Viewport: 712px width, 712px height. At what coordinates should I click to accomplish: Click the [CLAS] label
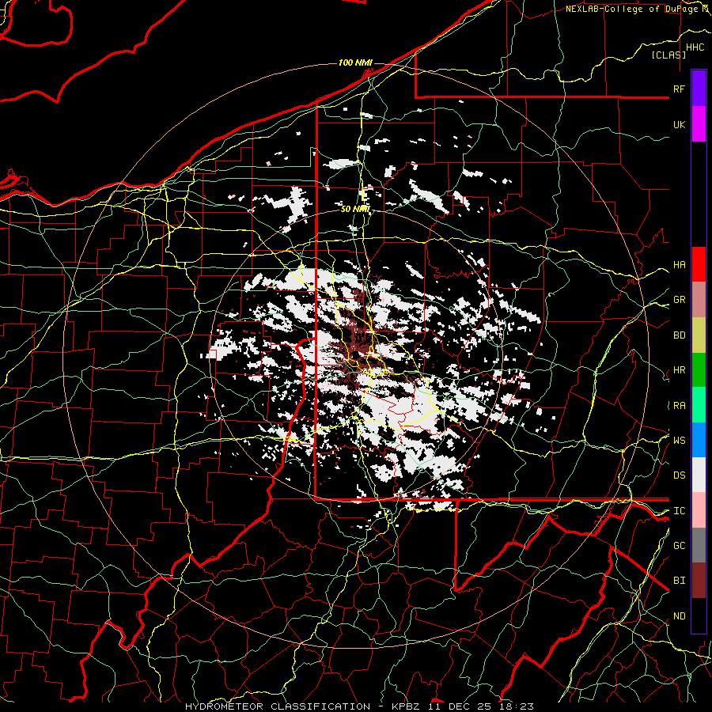pyautogui.click(x=668, y=55)
